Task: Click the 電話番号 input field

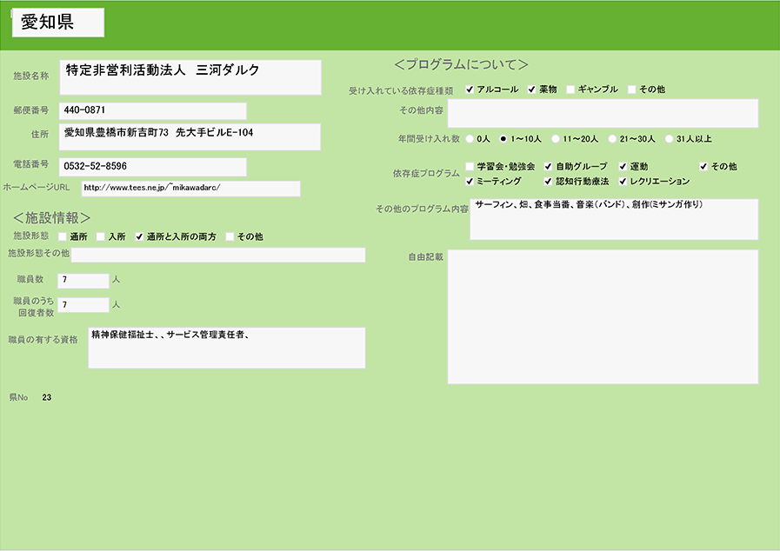Action: pyautogui.click(x=152, y=167)
